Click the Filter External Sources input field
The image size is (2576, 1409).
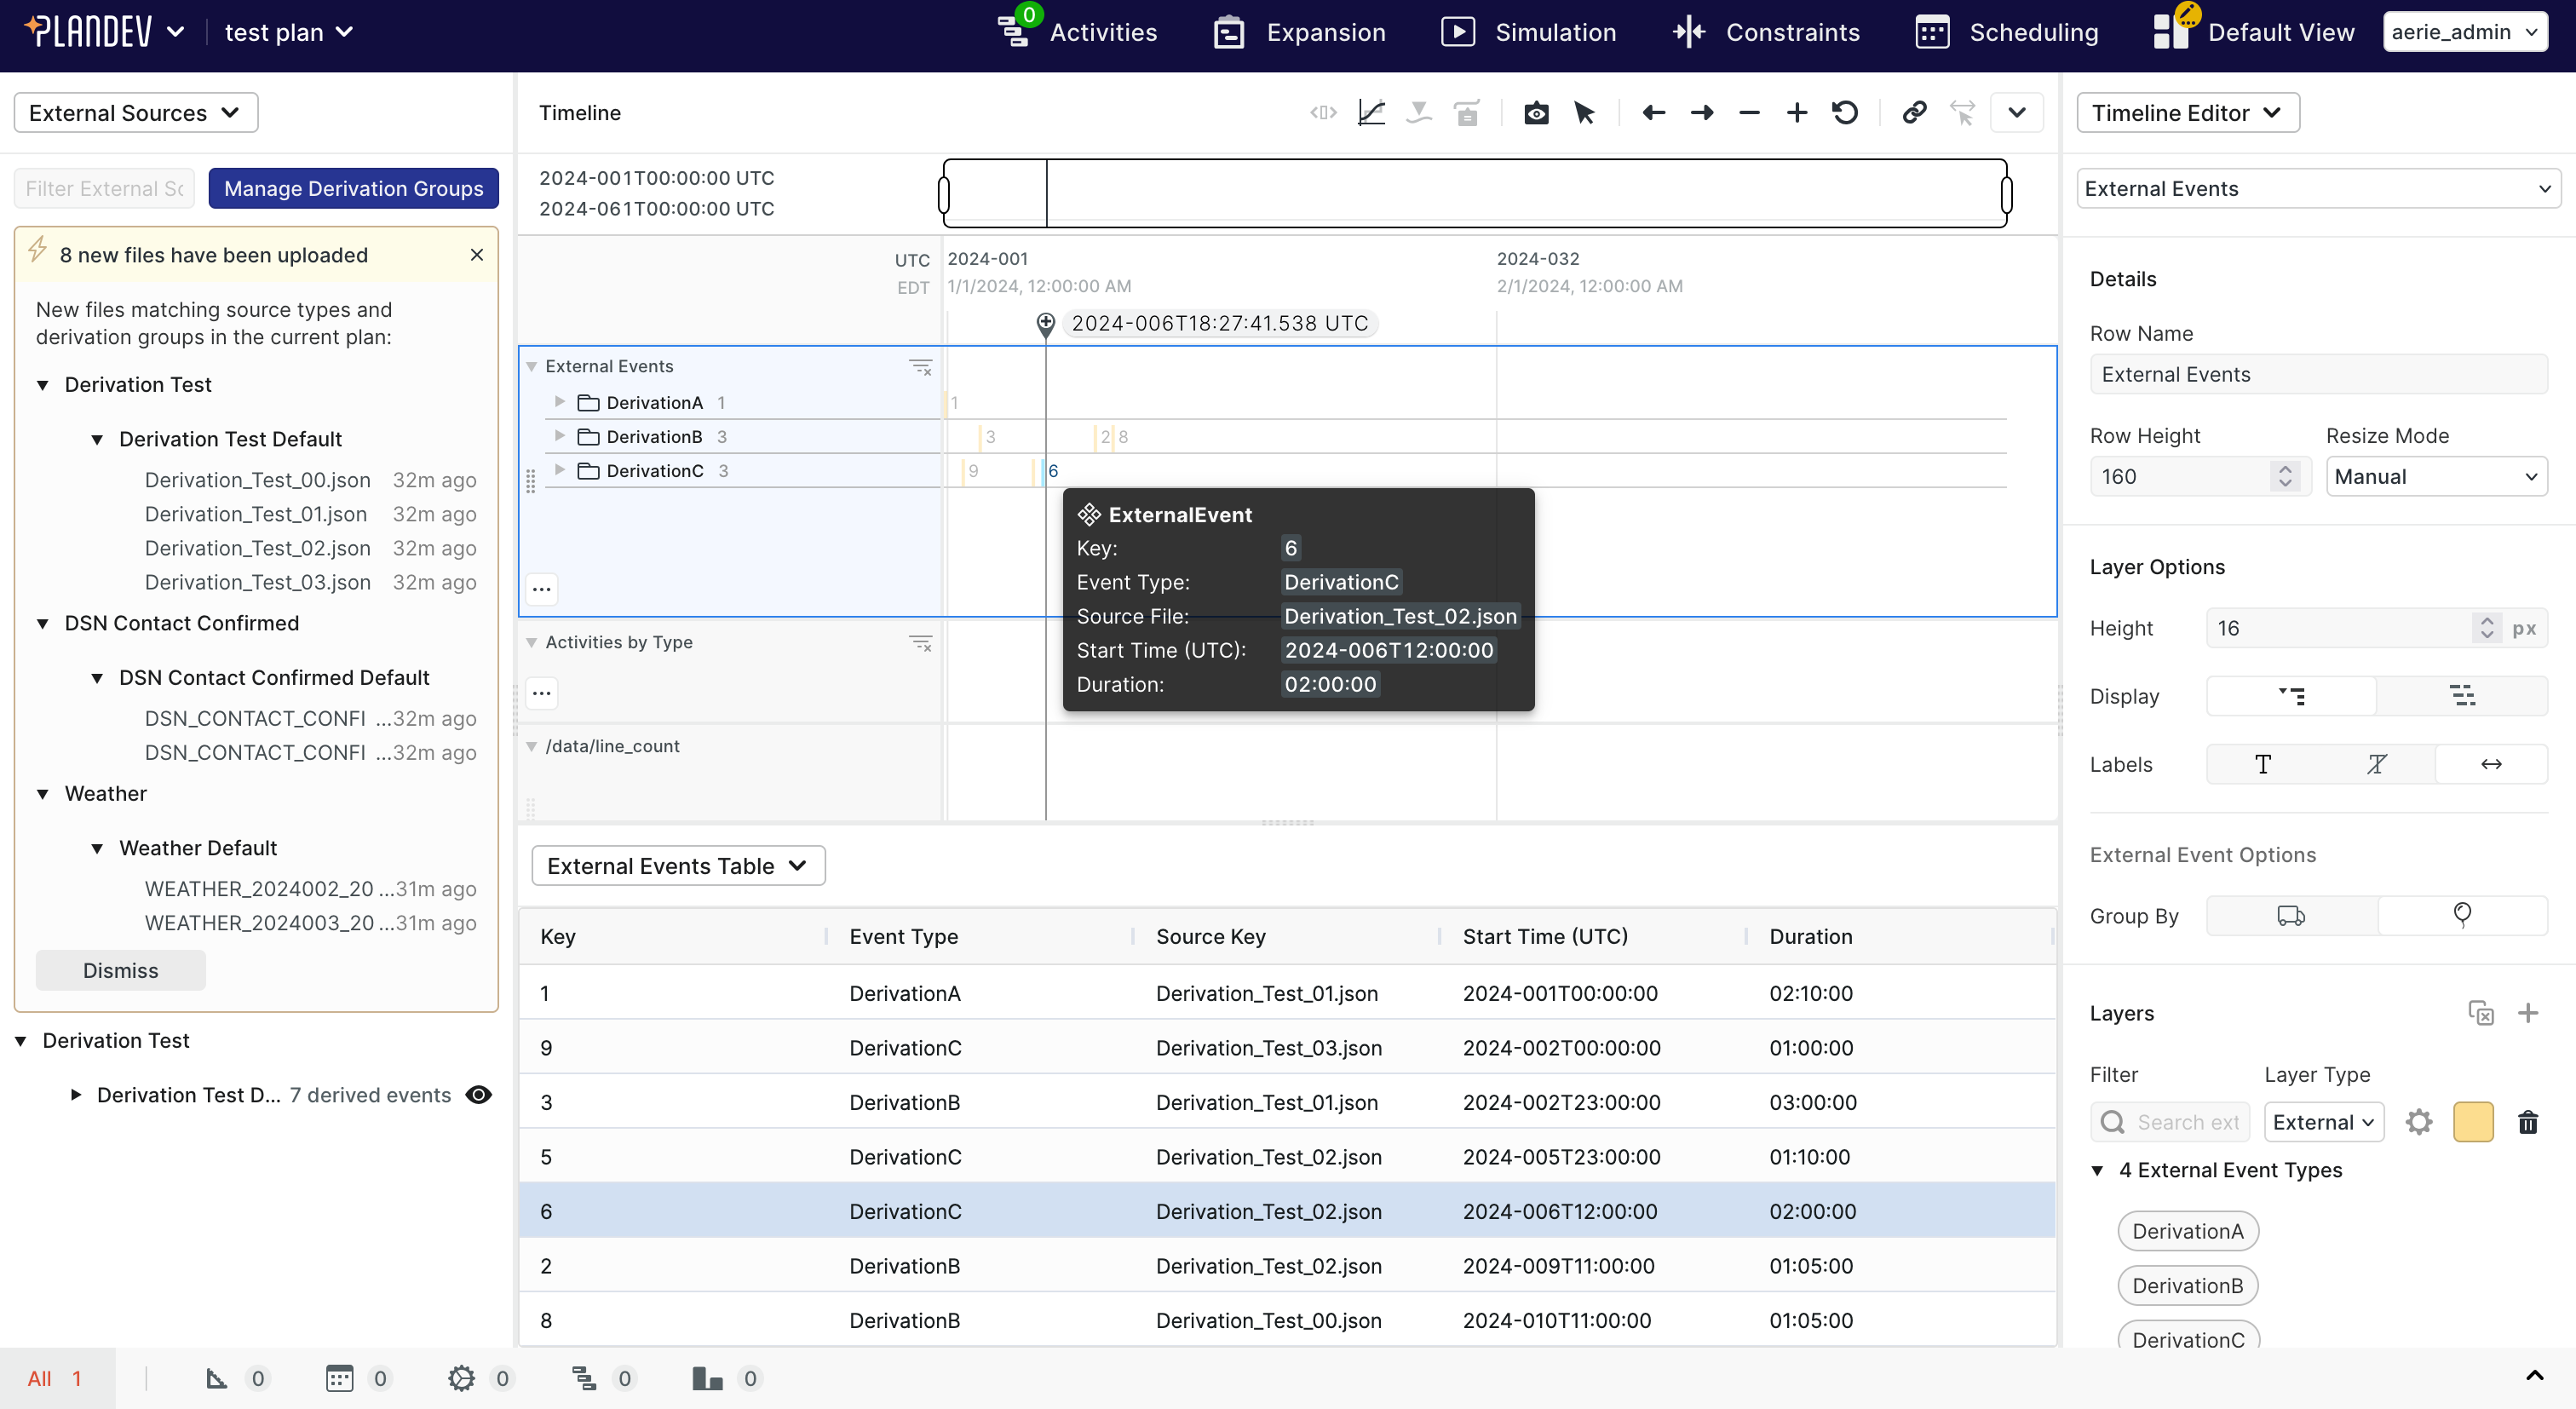(x=103, y=188)
